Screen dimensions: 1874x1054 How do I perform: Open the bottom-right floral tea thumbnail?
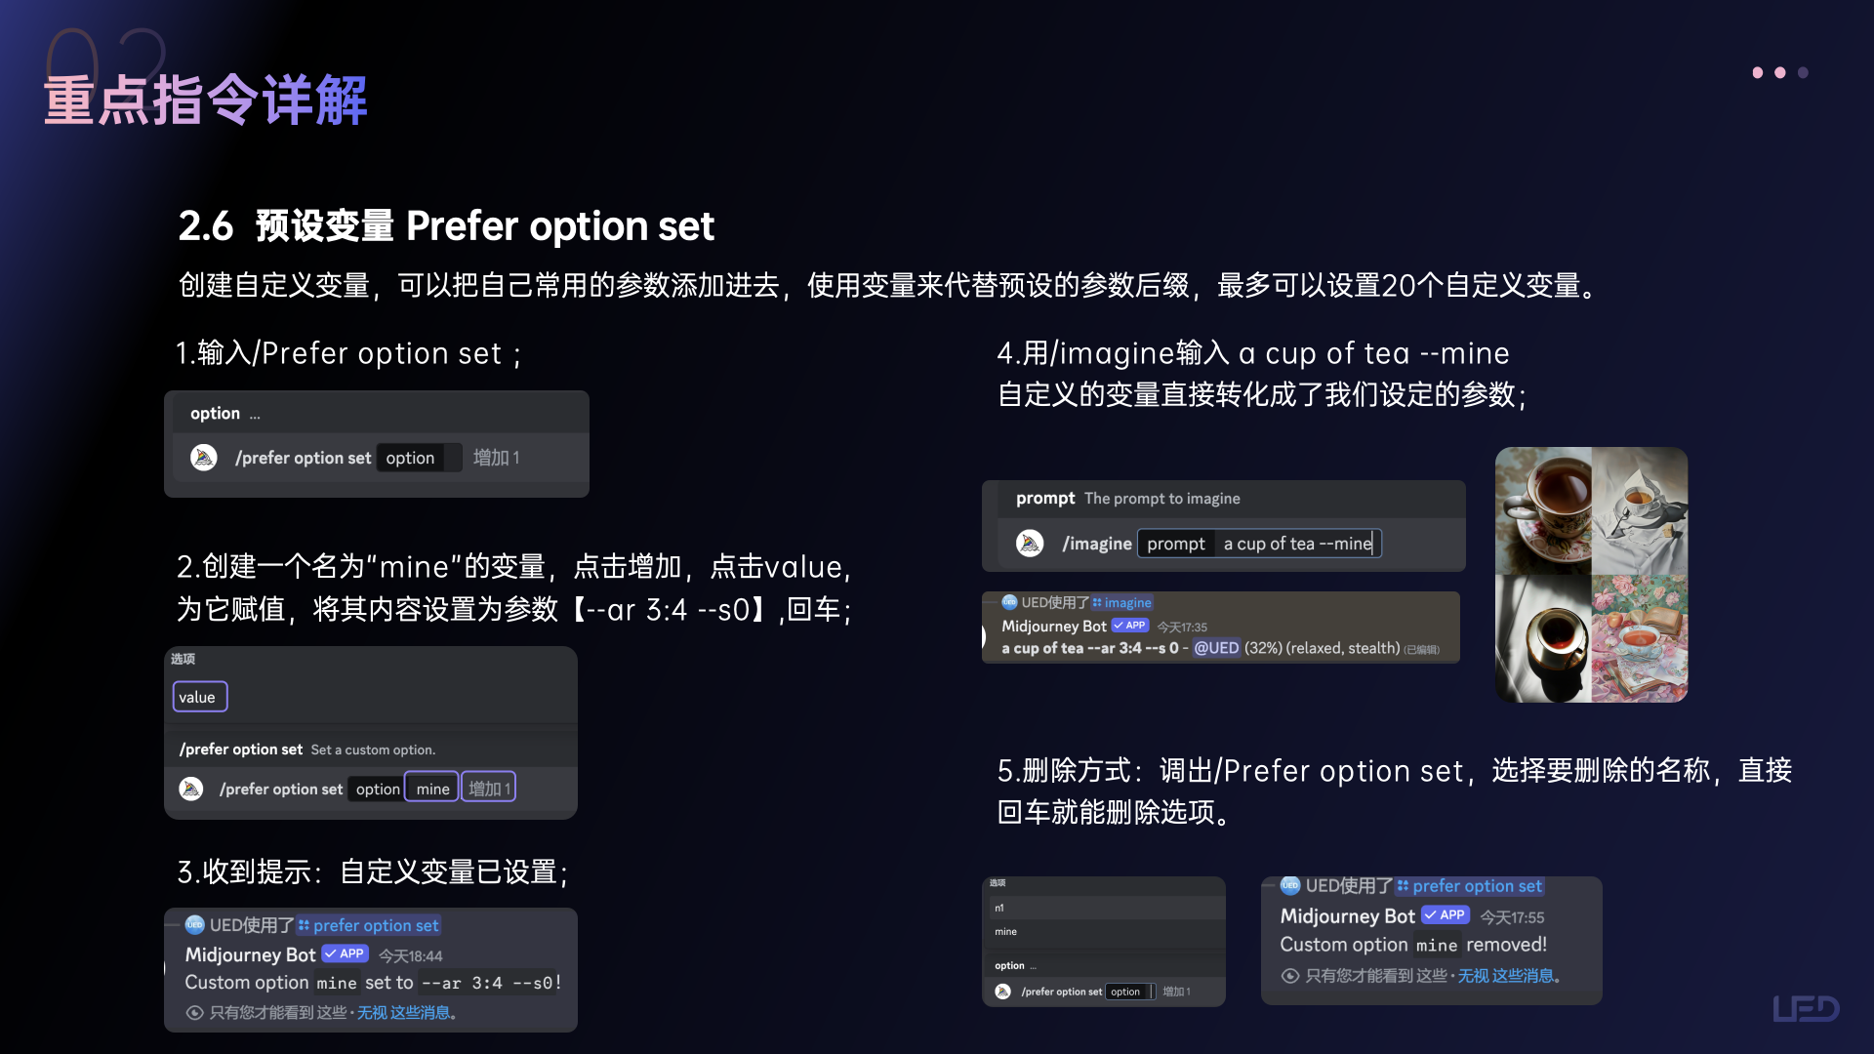tap(1640, 638)
